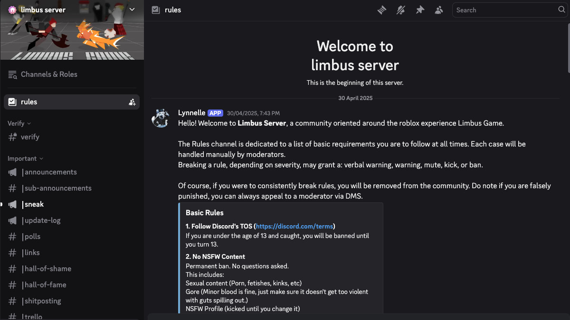Open the Threads icon in header
570x320 pixels.
pyautogui.click(x=382, y=10)
